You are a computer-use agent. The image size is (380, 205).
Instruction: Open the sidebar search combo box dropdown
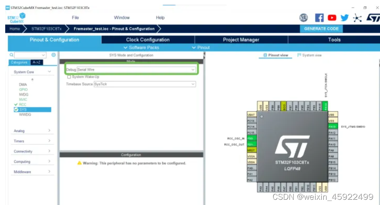pos(43,55)
